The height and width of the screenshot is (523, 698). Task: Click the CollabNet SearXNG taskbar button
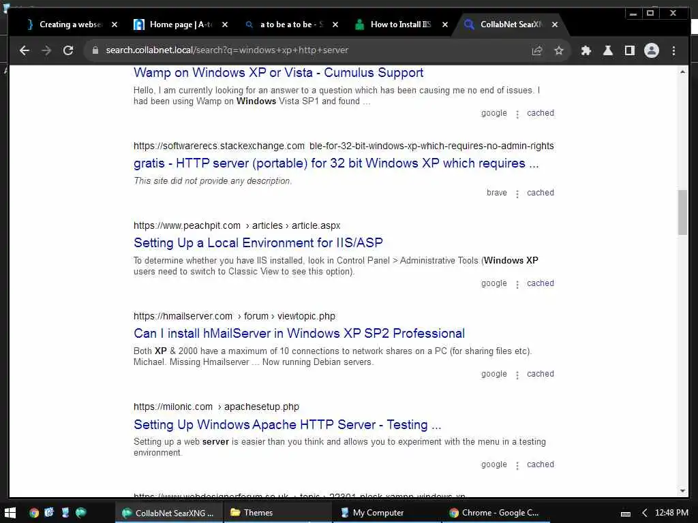tap(168, 513)
